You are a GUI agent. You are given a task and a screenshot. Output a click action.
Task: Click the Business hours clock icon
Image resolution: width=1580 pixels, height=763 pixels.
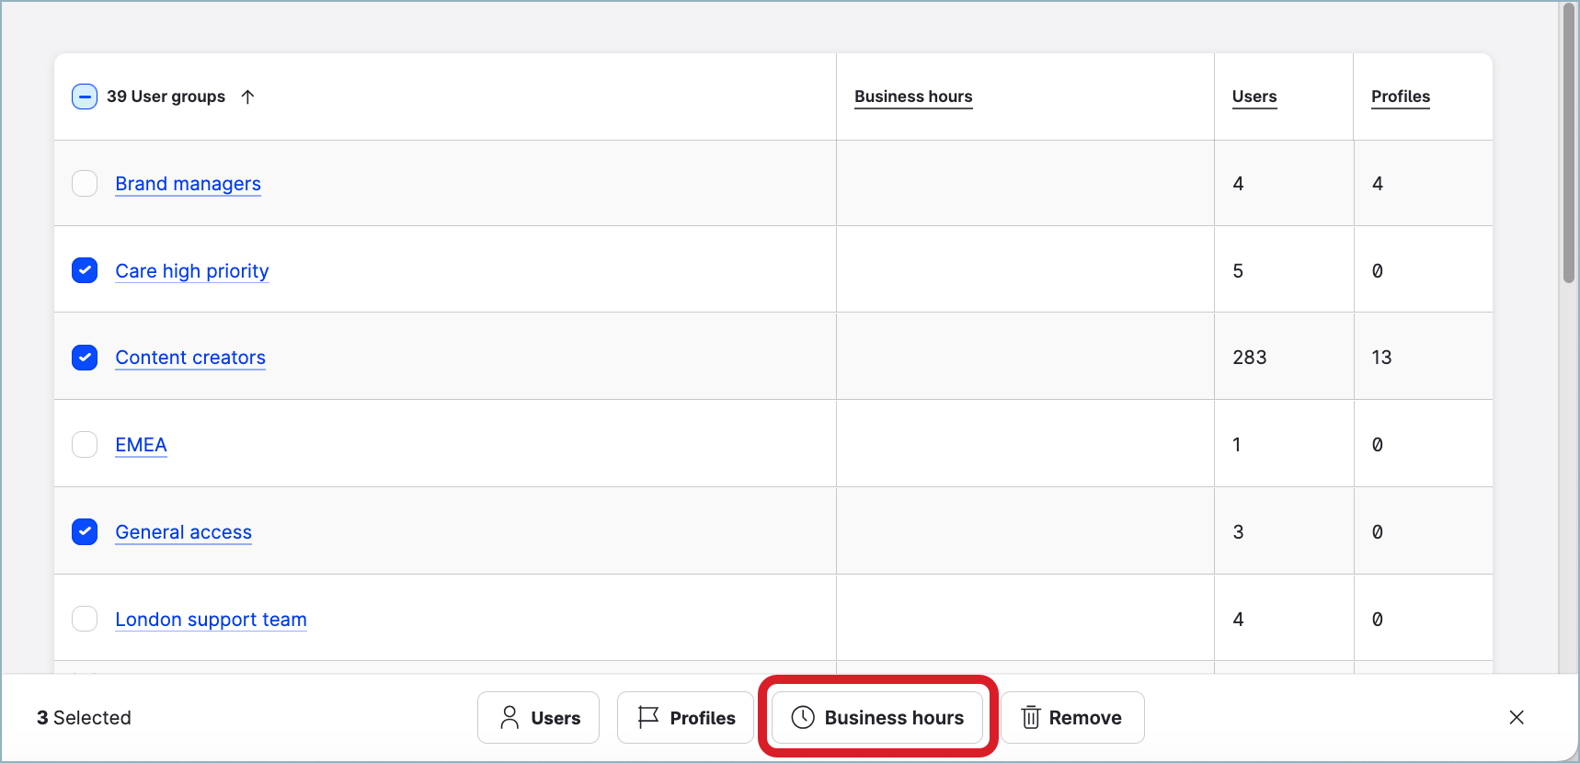(803, 717)
